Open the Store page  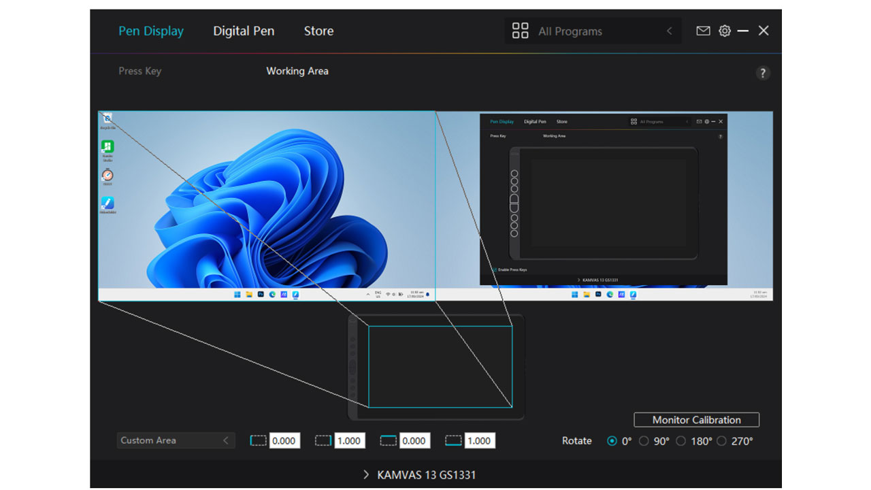click(x=318, y=31)
